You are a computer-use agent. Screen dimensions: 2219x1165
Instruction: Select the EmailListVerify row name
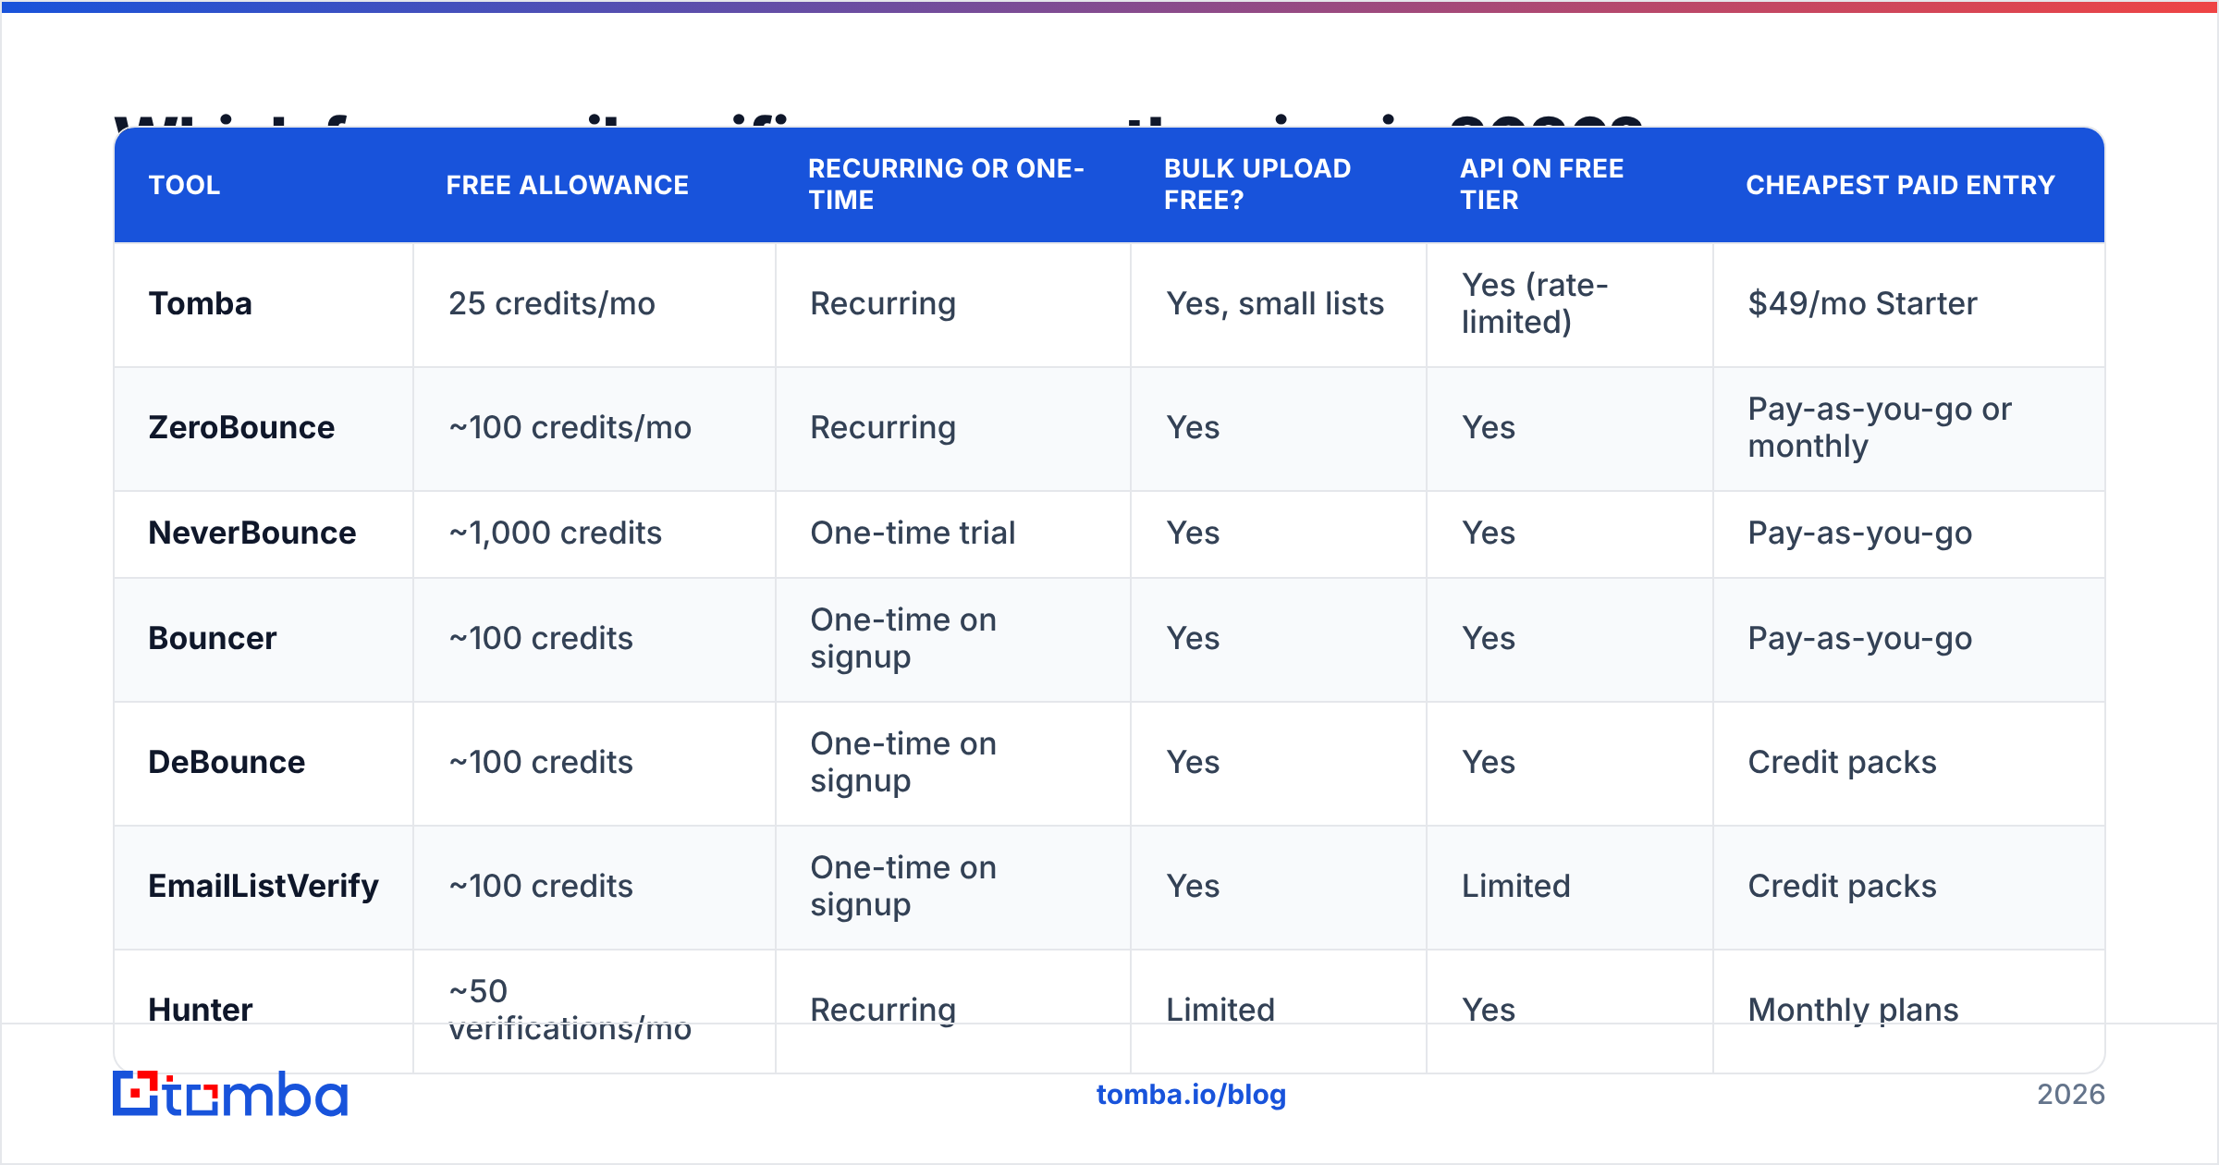coord(264,886)
